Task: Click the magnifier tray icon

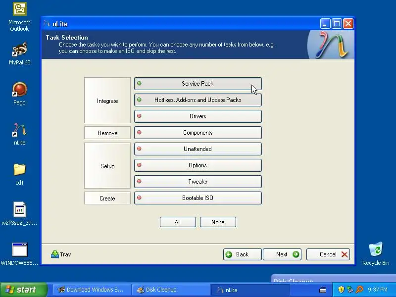Action: point(360,290)
